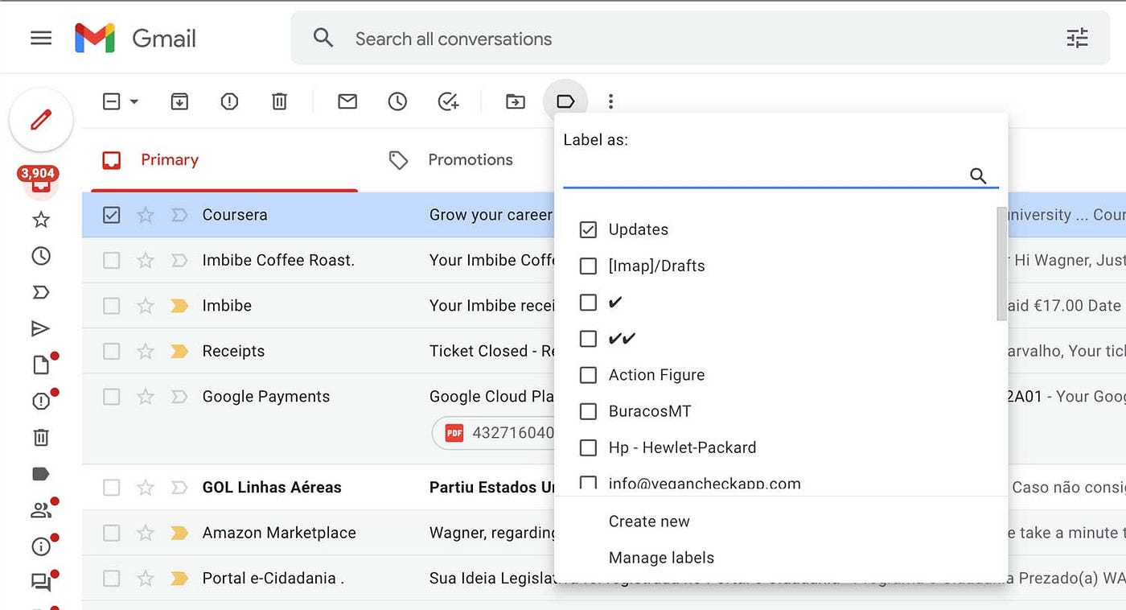Open Forums chat icon in sidebar

(x=41, y=583)
